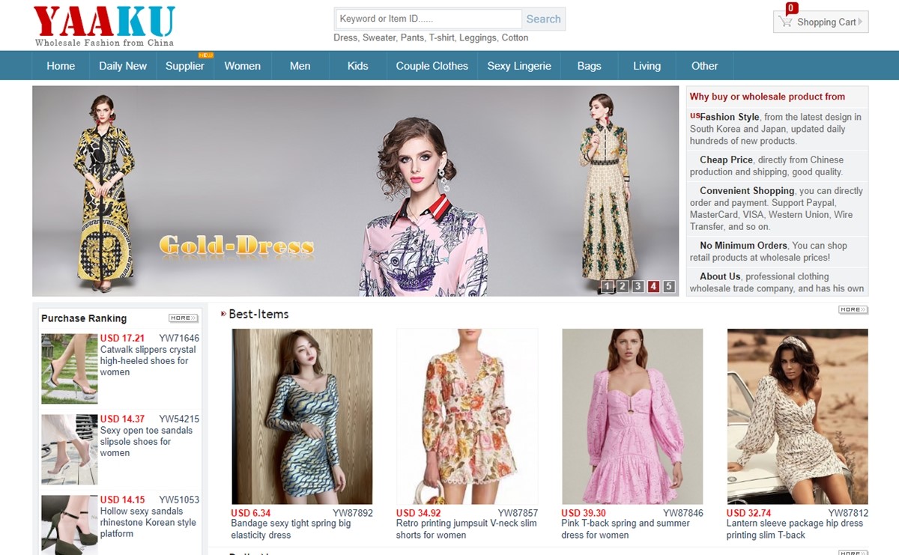Open Pink T-back dress product image
The width and height of the screenshot is (899, 555).
pos(632,416)
